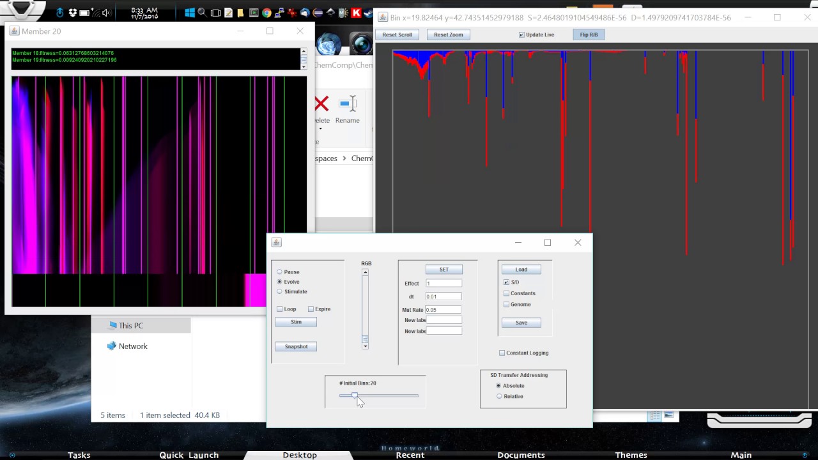
Task: Toggle the Update Live checkbox
Action: click(521, 34)
